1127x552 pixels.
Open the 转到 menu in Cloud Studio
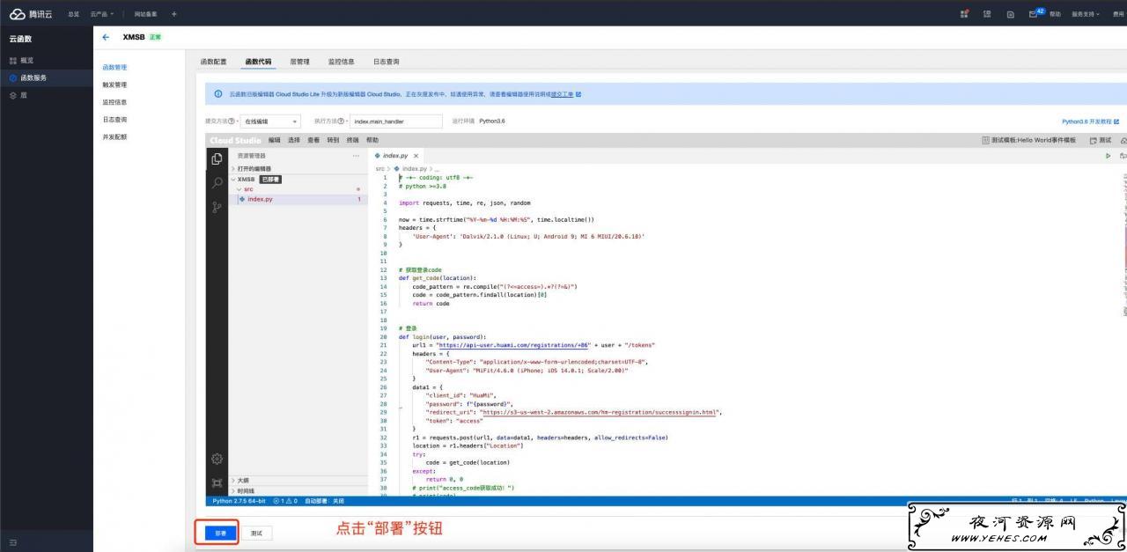point(333,140)
